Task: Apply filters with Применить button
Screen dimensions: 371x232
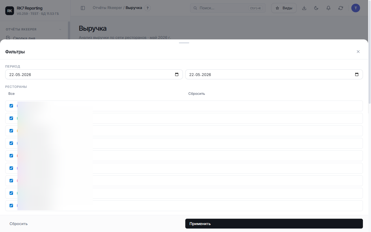Action: pos(274,224)
